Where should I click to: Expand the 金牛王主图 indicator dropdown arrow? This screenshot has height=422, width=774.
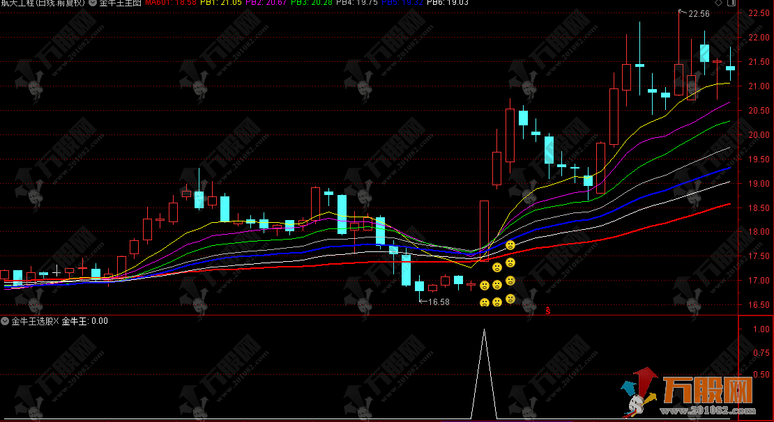(x=92, y=3)
